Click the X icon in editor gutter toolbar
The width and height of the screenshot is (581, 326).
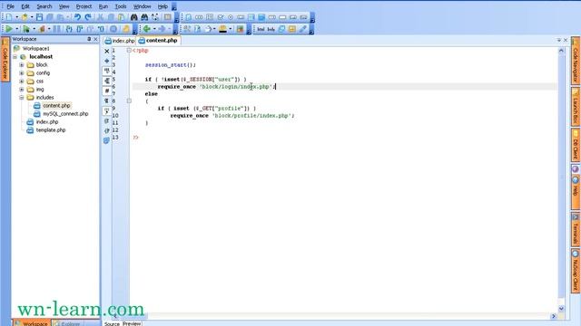click(107, 51)
